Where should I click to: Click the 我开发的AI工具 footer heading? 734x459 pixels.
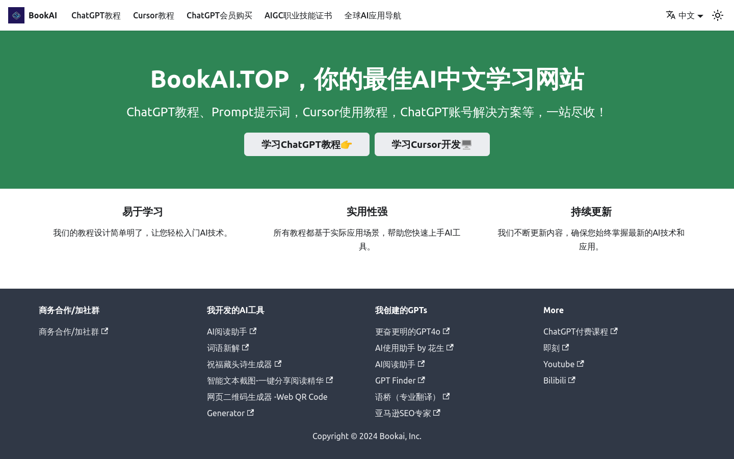[x=235, y=310]
